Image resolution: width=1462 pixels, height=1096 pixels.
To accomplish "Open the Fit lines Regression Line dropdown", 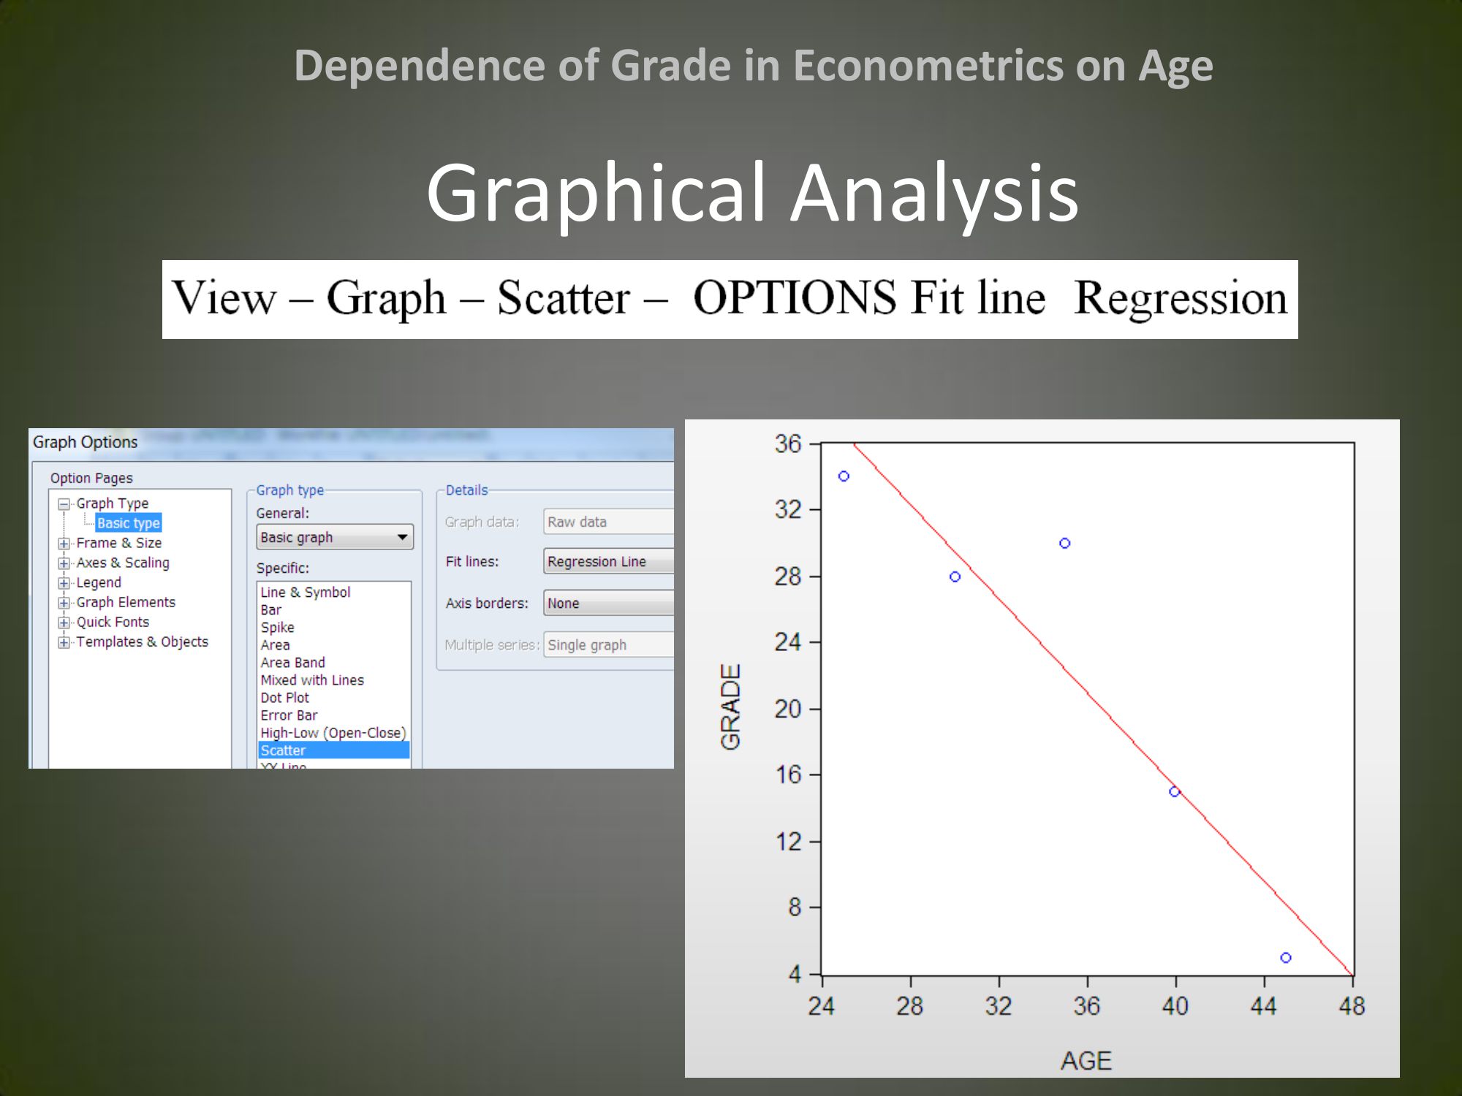I will tap(608, 561).
